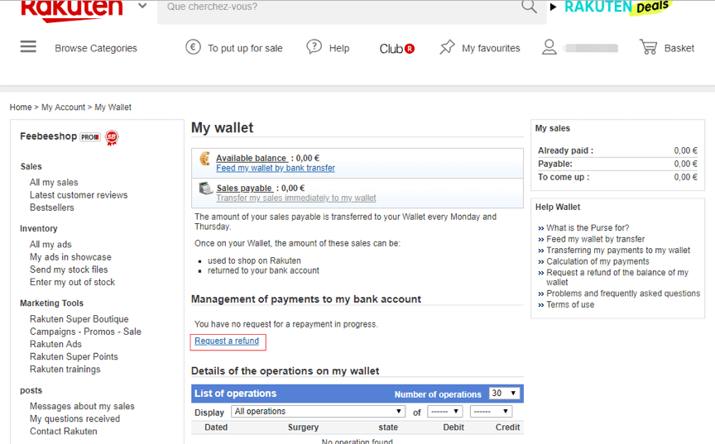Open the Basket link
This screenshot has width=715, height=444.
pos(679,48)
